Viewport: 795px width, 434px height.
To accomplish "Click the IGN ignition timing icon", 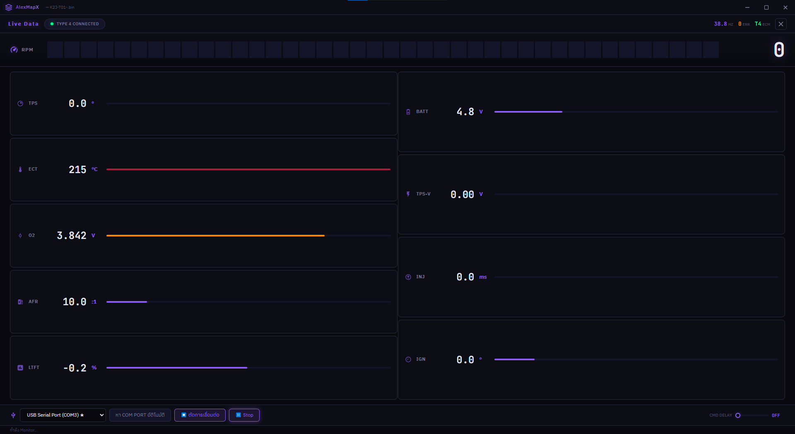I will coord(408,359).
